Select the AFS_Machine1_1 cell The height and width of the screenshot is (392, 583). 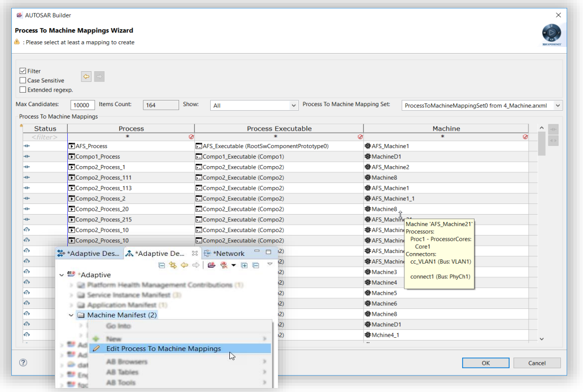[446, 199]
